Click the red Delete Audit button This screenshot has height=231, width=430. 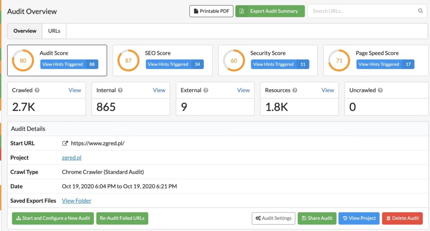point(402,218)
